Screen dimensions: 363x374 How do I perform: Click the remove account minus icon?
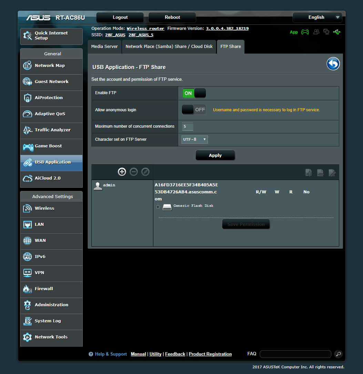pos(134,172)
